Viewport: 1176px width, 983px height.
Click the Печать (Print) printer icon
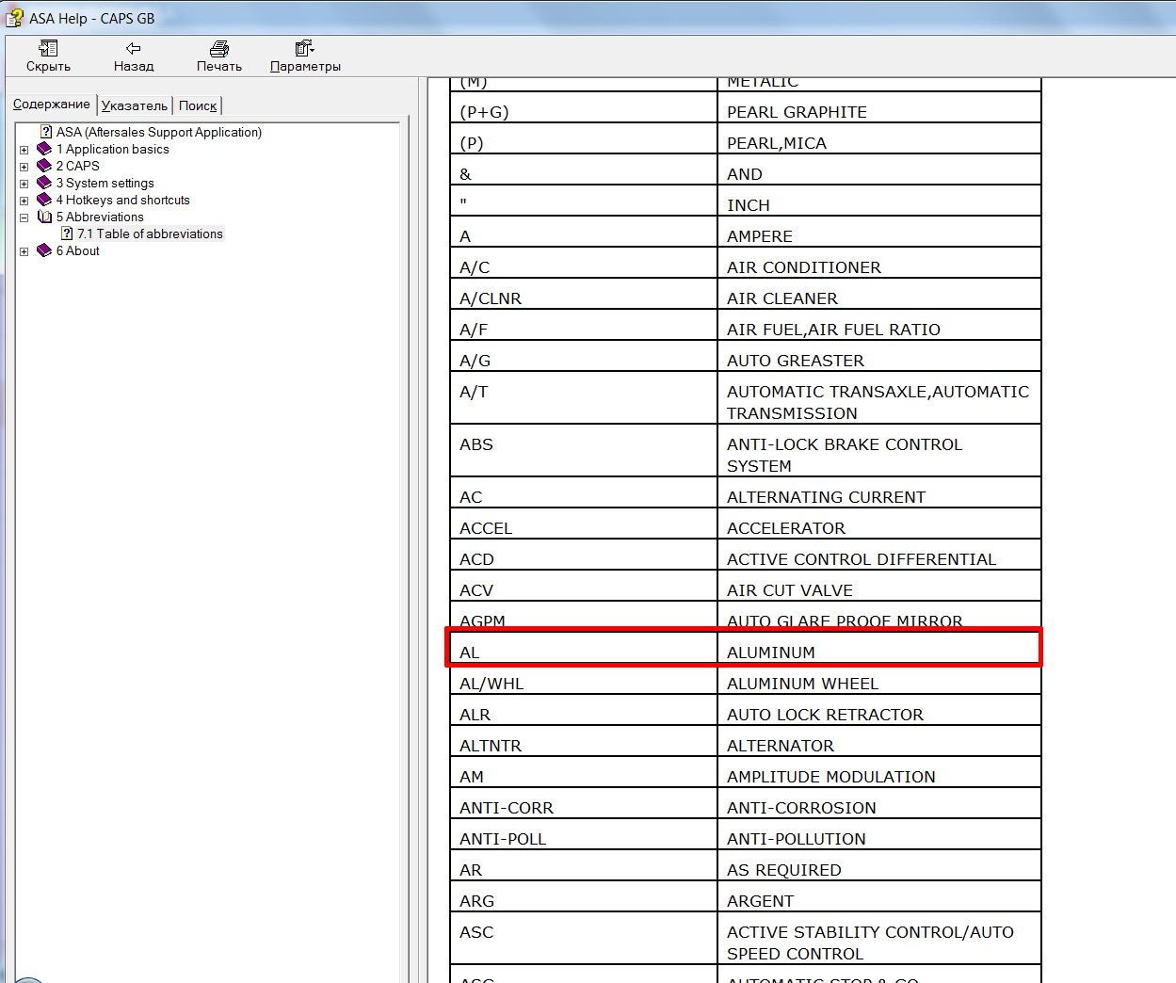(219, 49)
